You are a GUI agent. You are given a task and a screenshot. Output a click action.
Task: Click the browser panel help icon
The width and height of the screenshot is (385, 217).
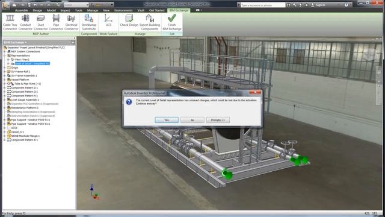click(x=73, y=42)
